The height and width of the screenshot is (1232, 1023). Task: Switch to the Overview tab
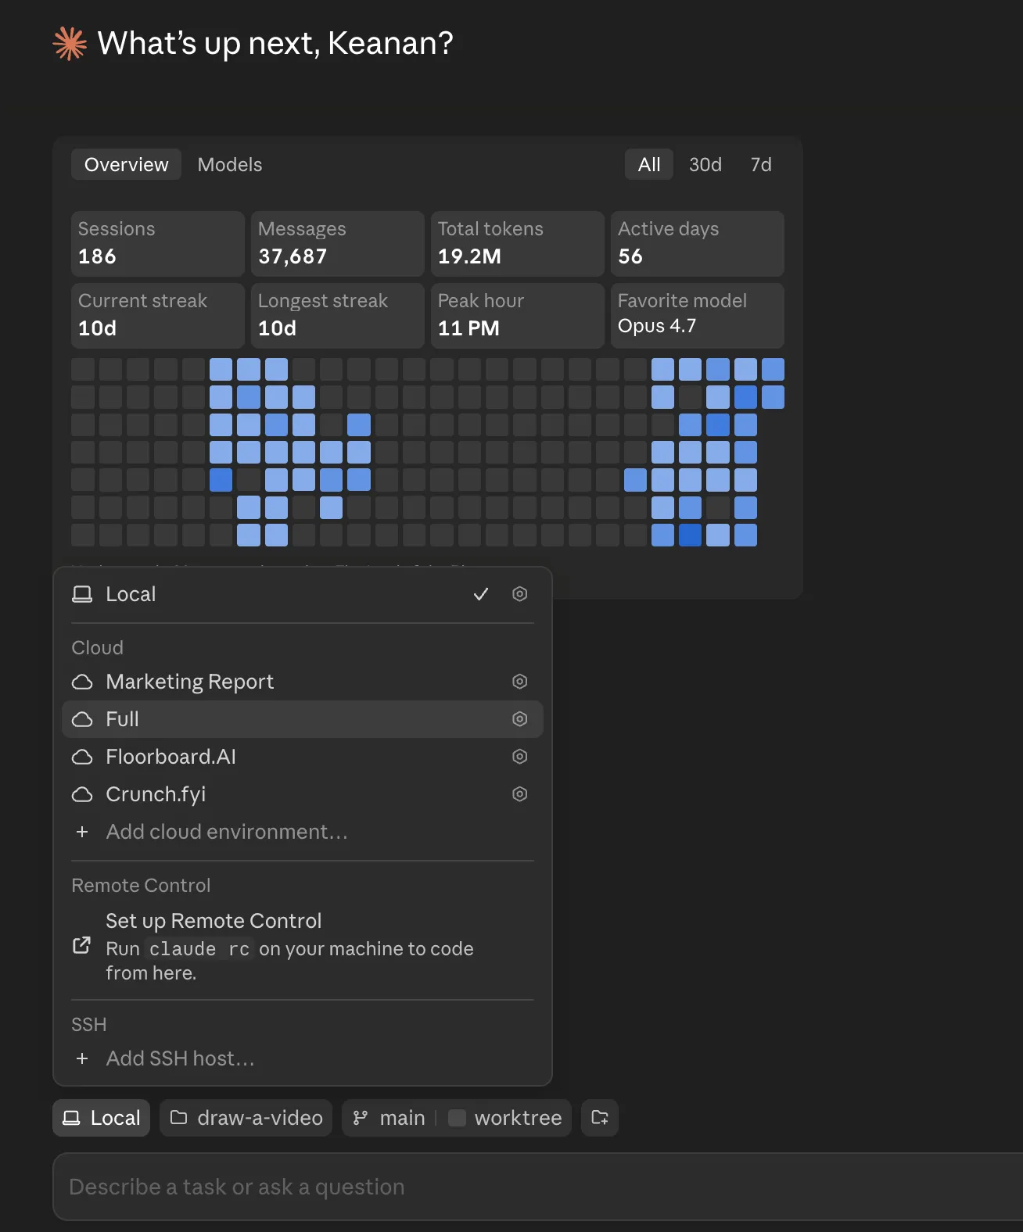(x=126, y=165)
